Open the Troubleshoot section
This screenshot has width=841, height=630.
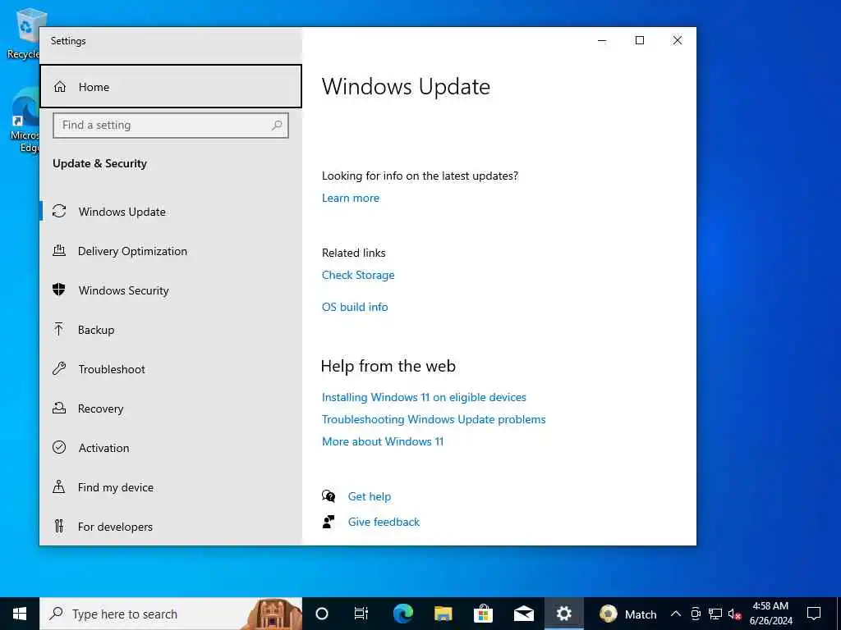[x=171, y=368]
